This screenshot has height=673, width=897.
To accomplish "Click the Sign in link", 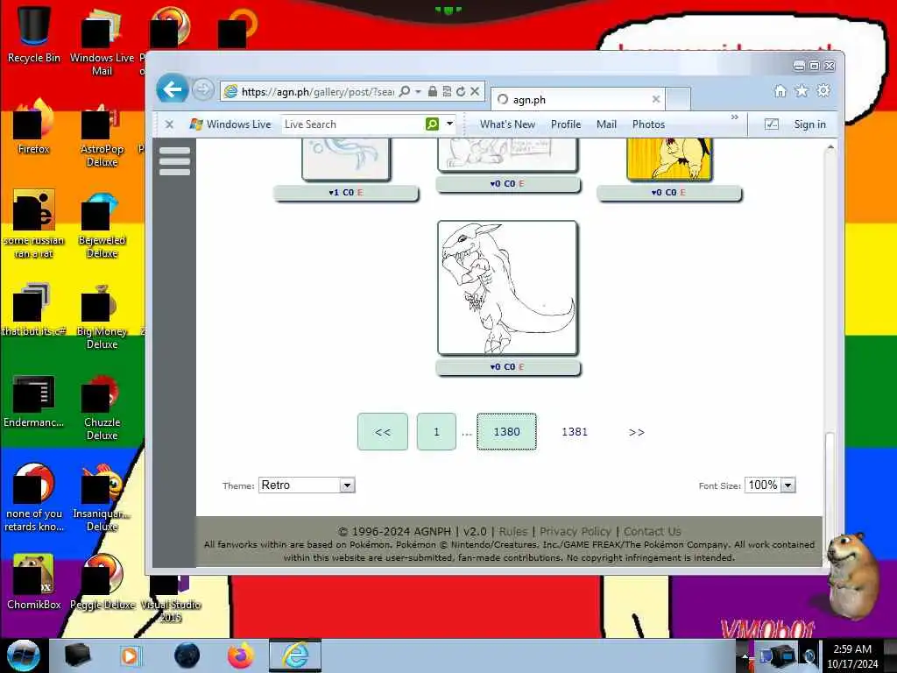I will click(809, 124).
